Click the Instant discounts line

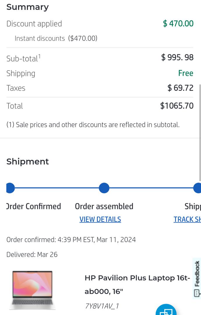pyautogui.click(x=56, y=38)
